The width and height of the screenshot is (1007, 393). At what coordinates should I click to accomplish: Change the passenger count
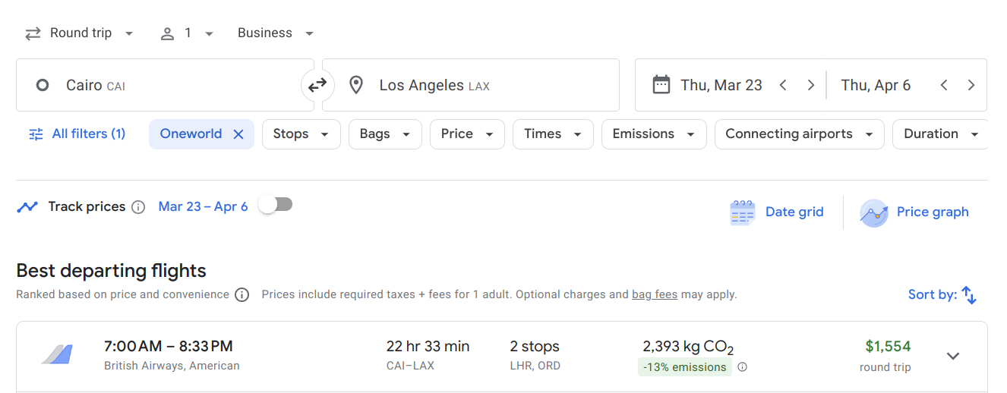tap(187, 33)
